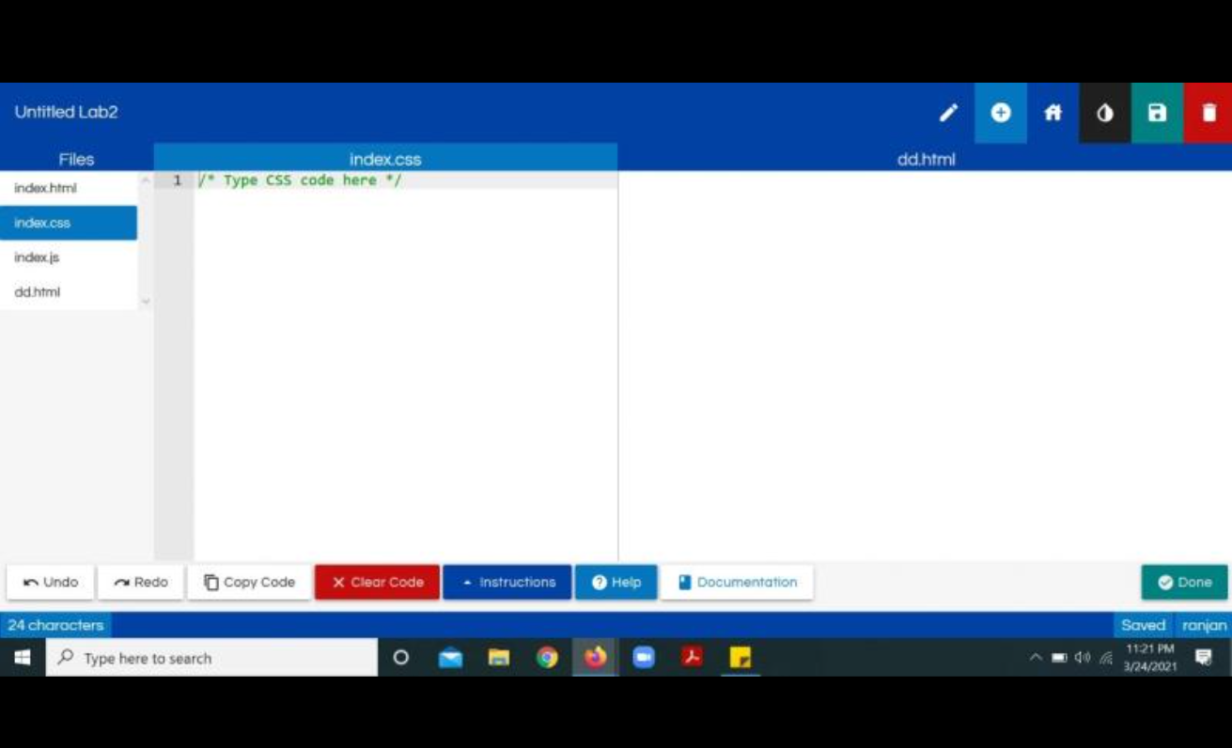The width and height of the screenshot is (1232, 748).
Task: Click the red trash delete icon
Action: (x=1209, y=113)
